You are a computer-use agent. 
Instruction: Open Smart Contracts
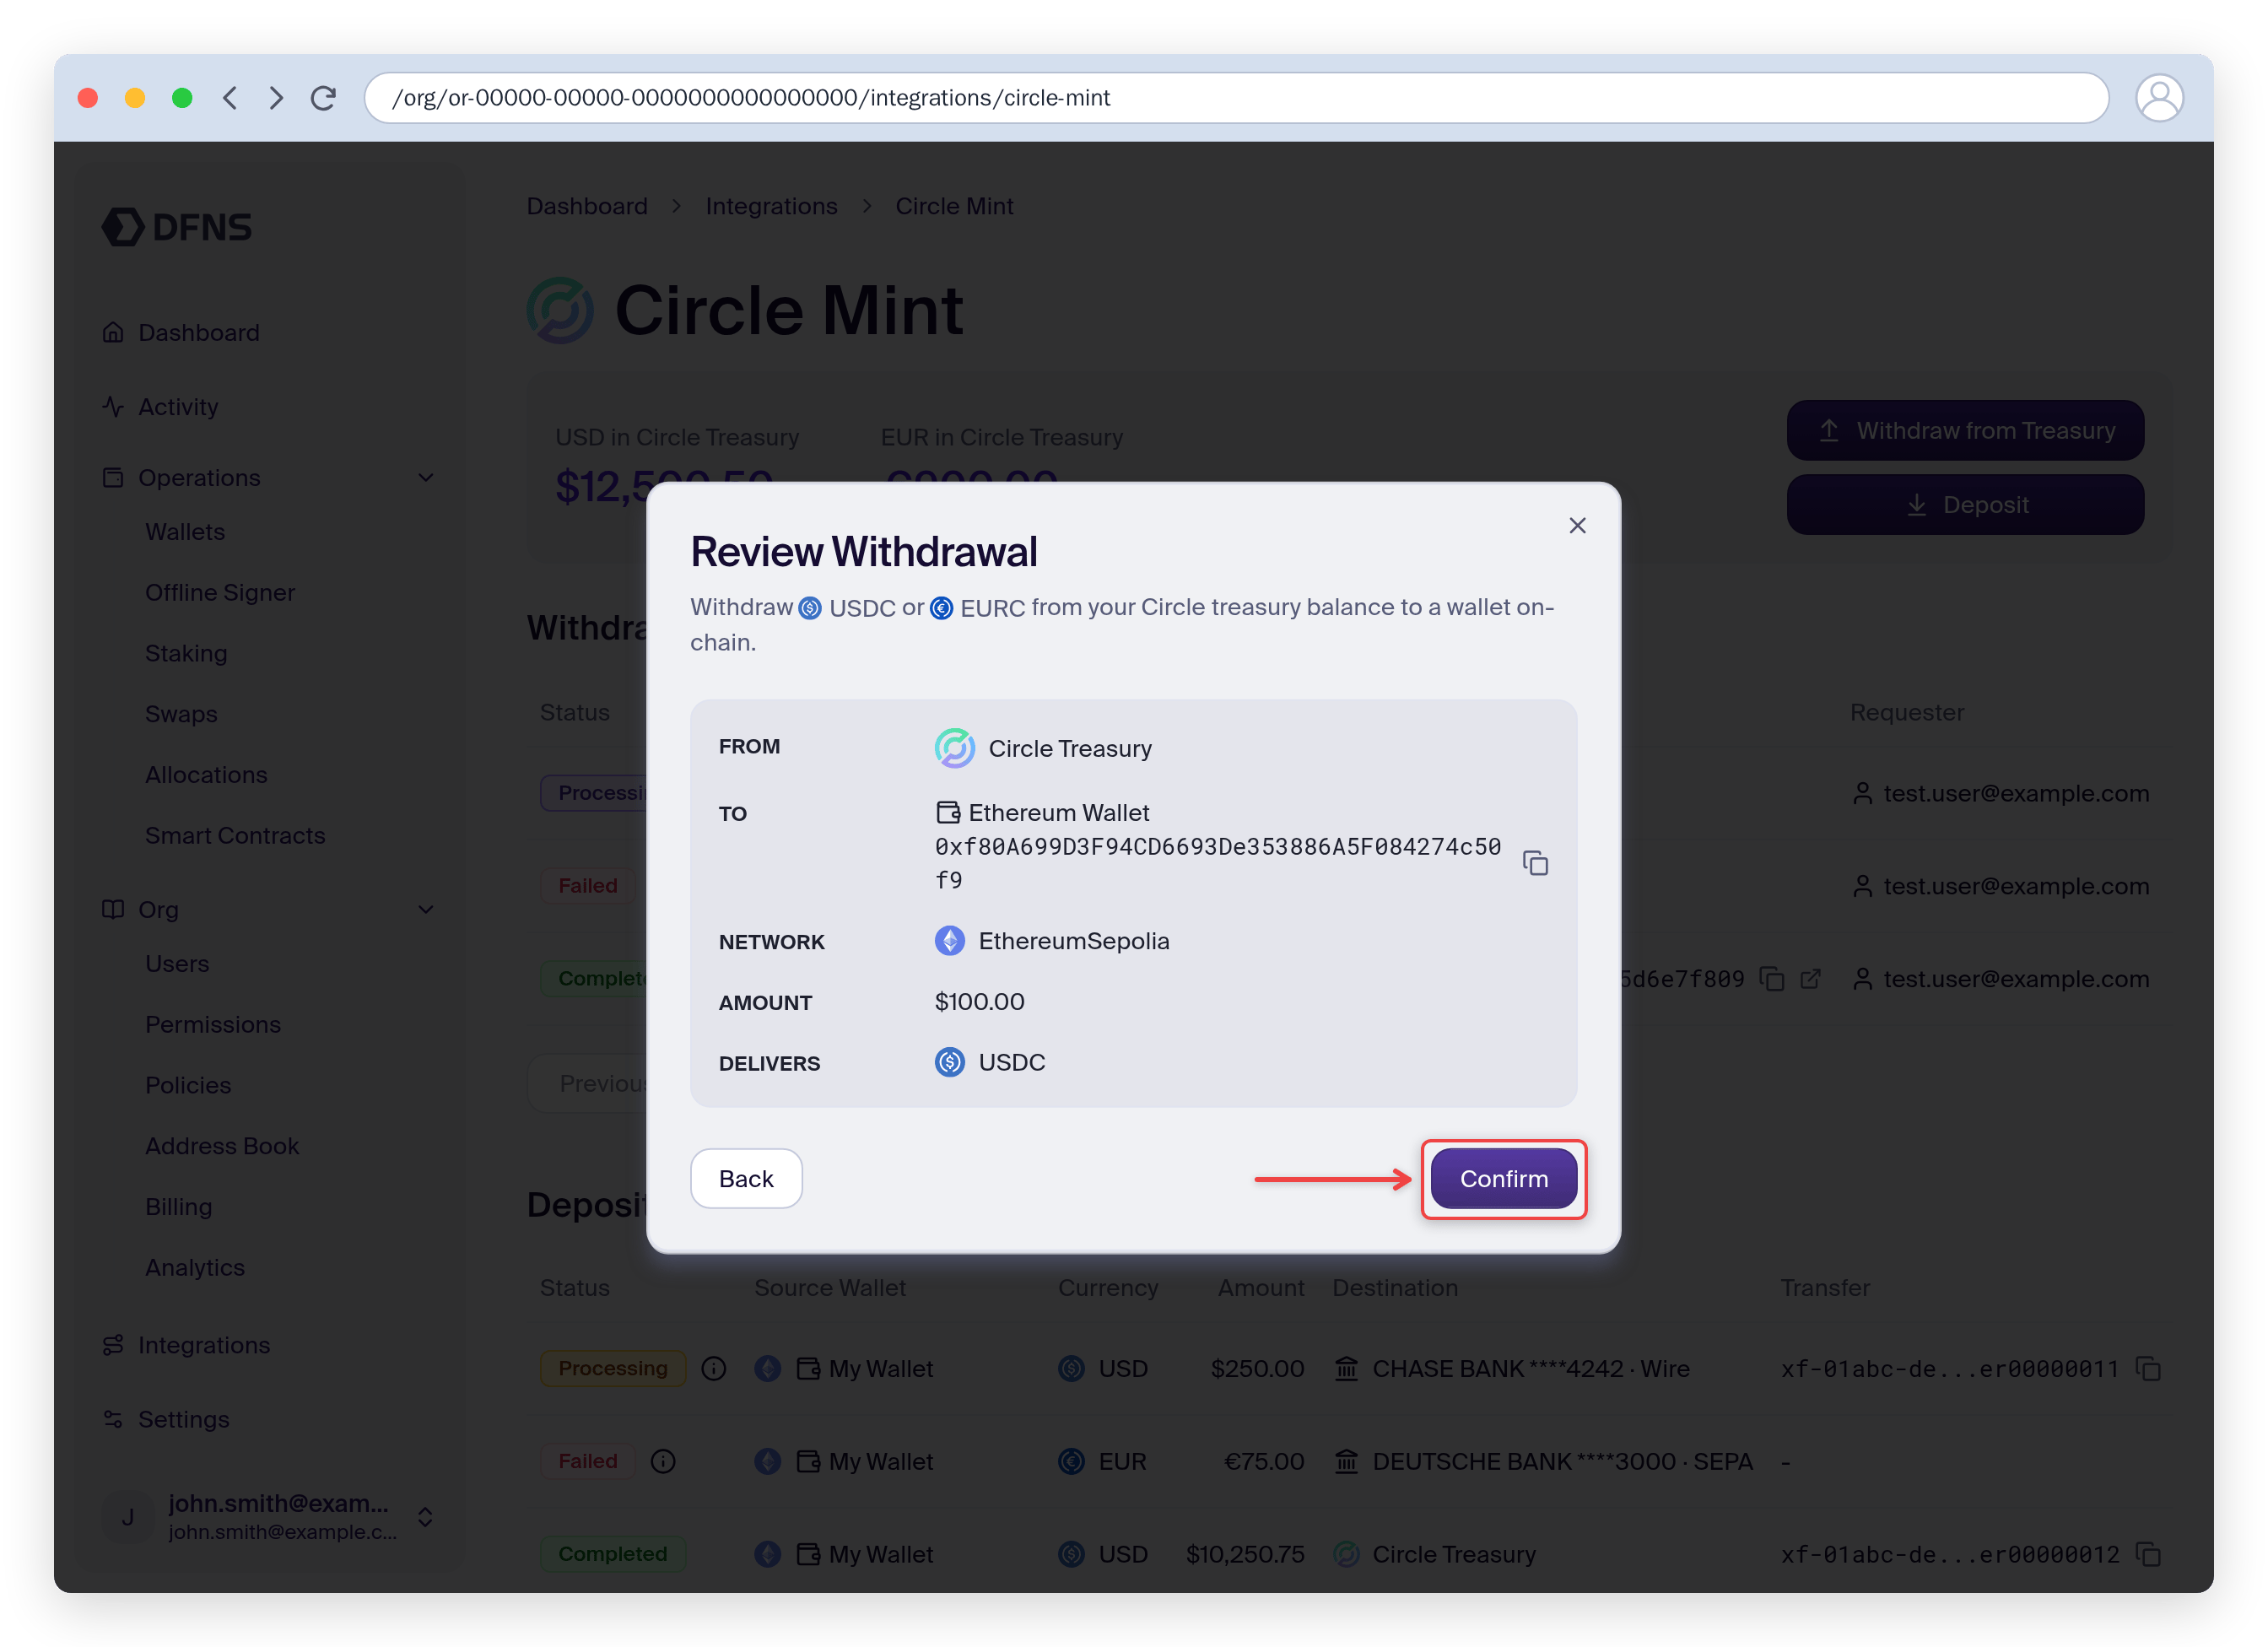[x=235, y=835]
